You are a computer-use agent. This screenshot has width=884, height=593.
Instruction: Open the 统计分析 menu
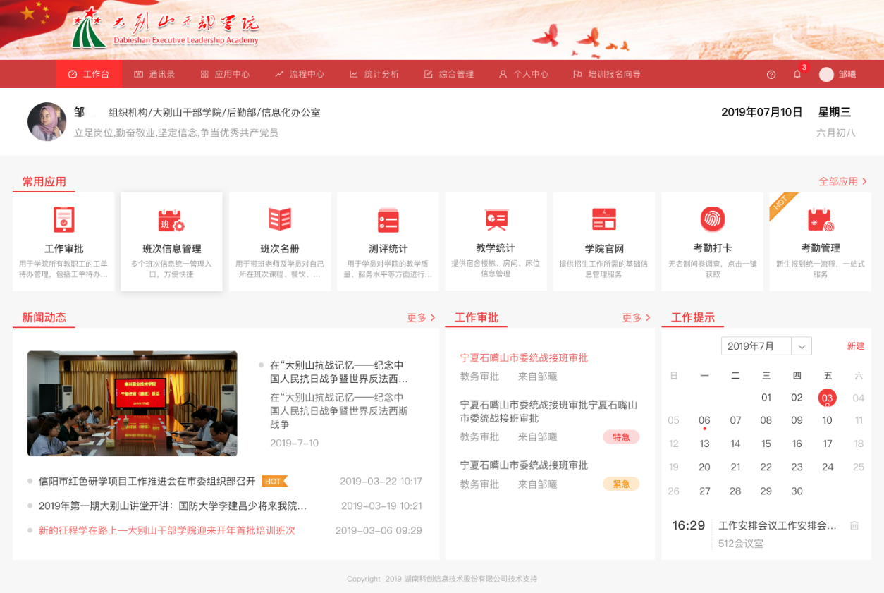click(x=374, y=74)
